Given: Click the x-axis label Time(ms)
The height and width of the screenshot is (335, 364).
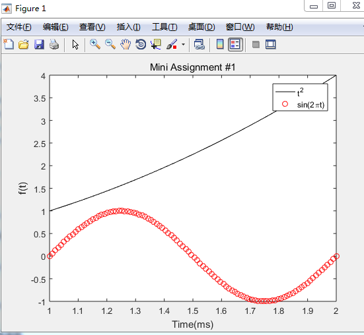Looking at the screenshot, I should (192, 324).
